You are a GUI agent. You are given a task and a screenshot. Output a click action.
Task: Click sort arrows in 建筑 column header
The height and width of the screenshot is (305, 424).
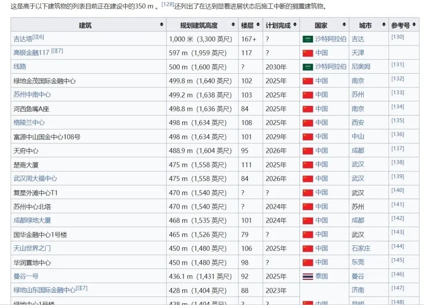pyautogui.click(x=162, y=25)
